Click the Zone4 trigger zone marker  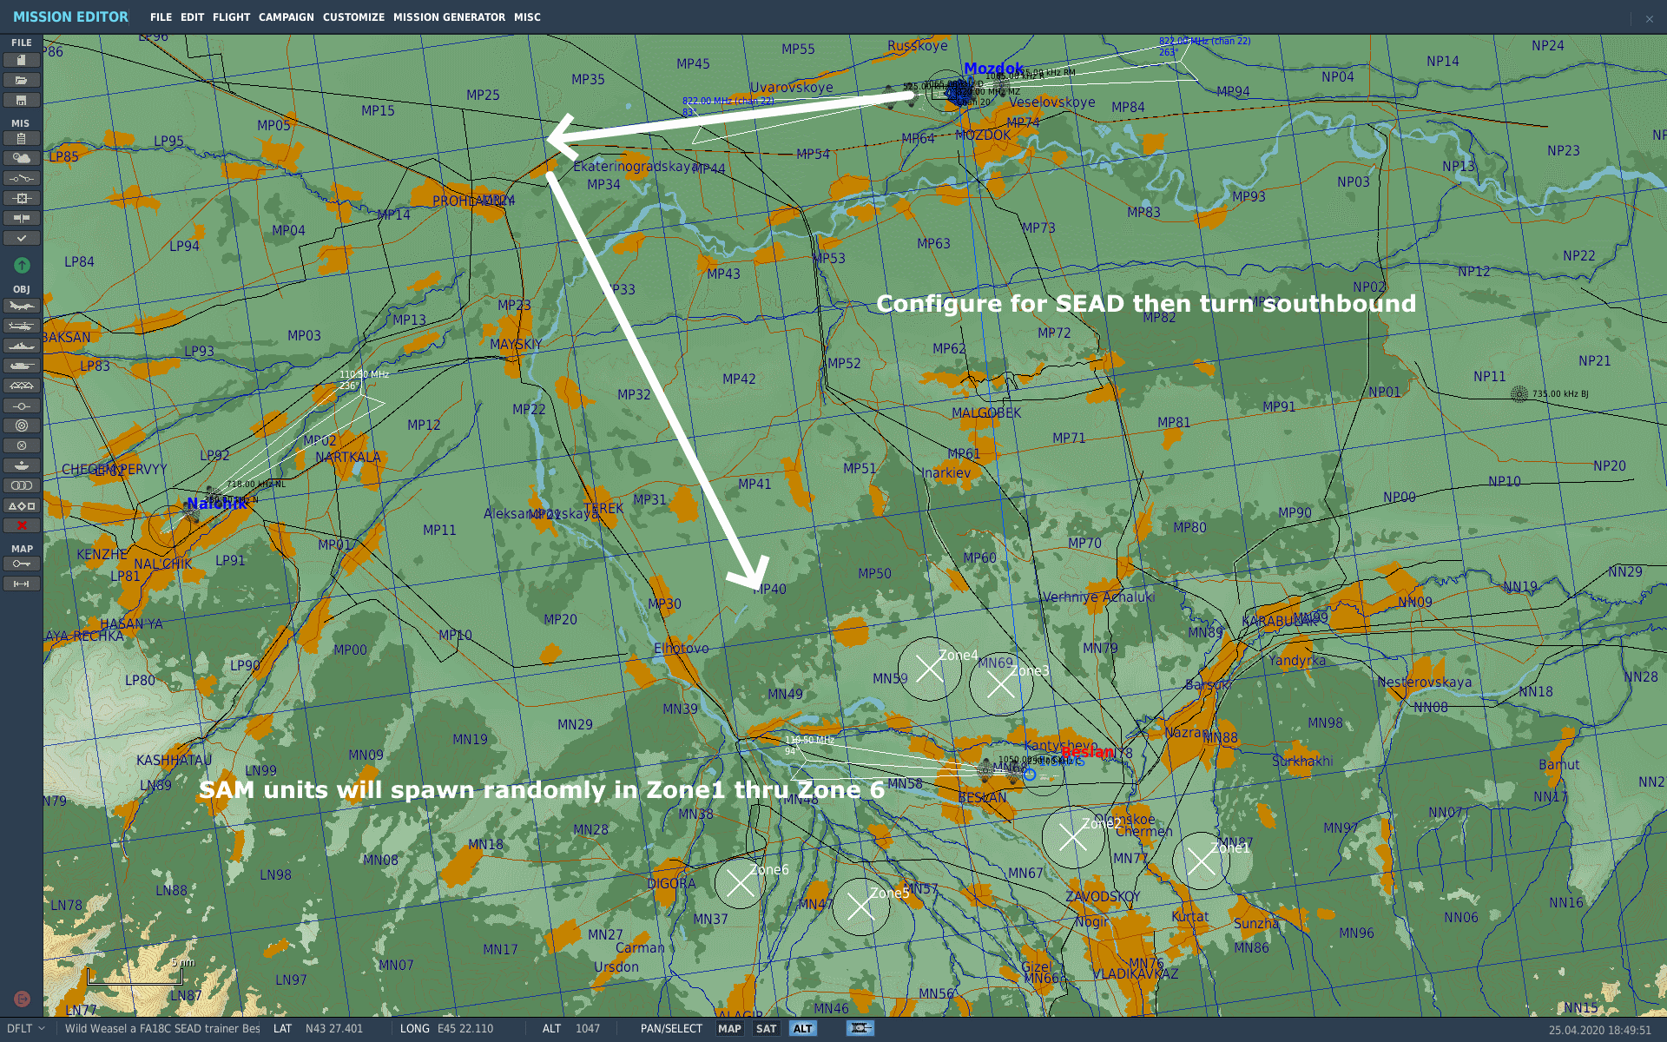coord(929,669)
